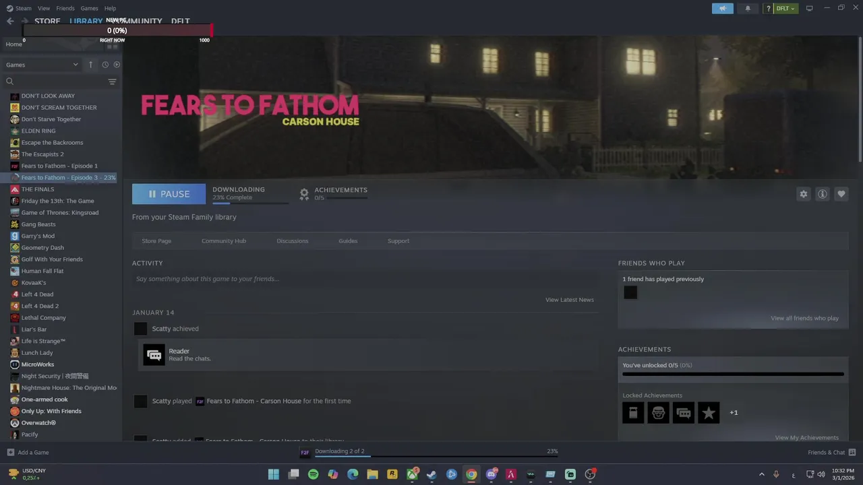The width and height of the screenshot is (863, 485).
Task: Click View My Achievements
Action: 807,438
